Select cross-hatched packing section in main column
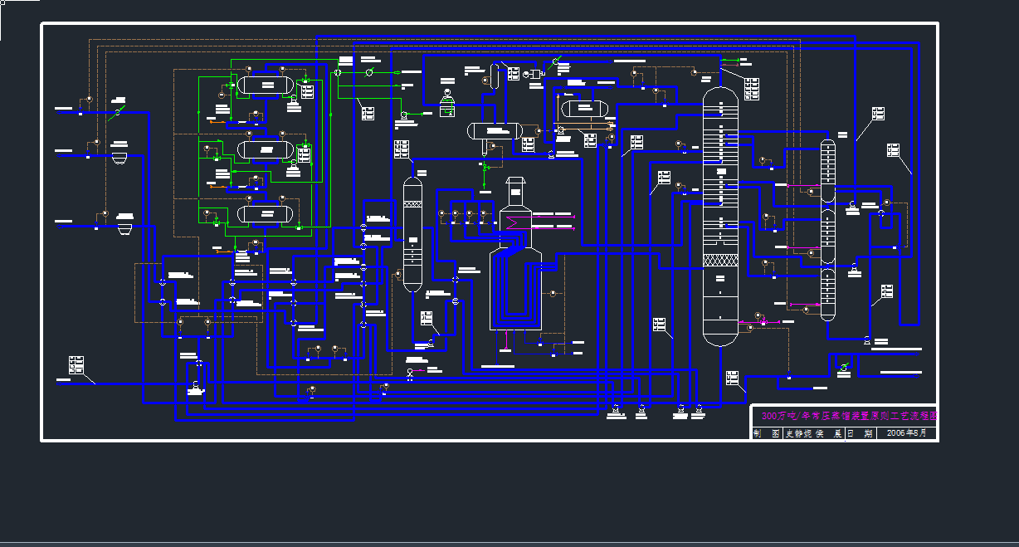This screenshot has width=1019, height=547. coord(719,261)
